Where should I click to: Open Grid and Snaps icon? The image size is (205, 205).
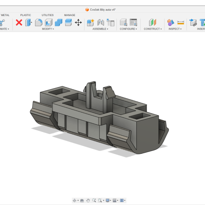[x=114, y=201]
